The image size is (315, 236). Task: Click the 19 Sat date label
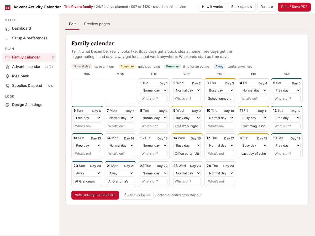278,138
